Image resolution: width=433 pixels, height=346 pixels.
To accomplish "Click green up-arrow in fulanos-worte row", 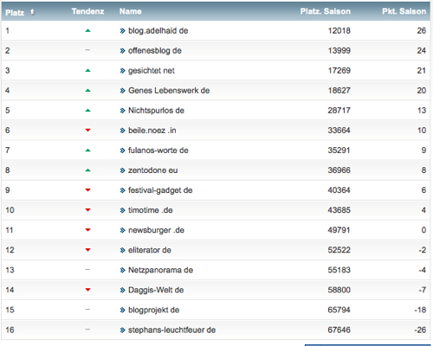I will (x=87, y=150).
